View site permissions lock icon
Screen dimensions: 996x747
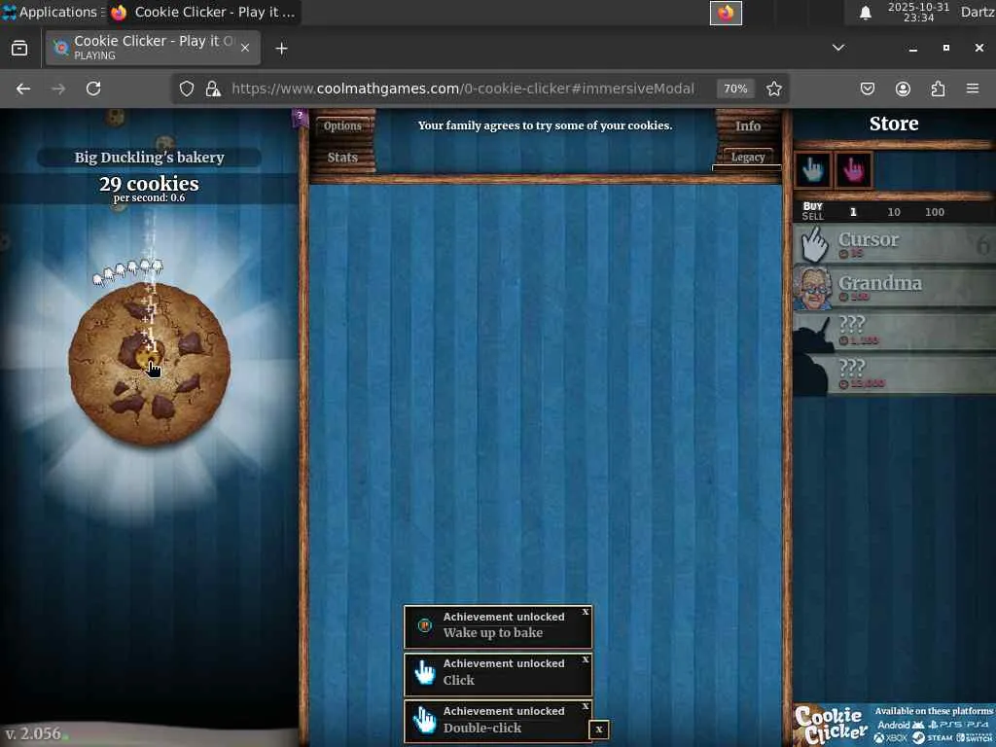pos(213,89)
